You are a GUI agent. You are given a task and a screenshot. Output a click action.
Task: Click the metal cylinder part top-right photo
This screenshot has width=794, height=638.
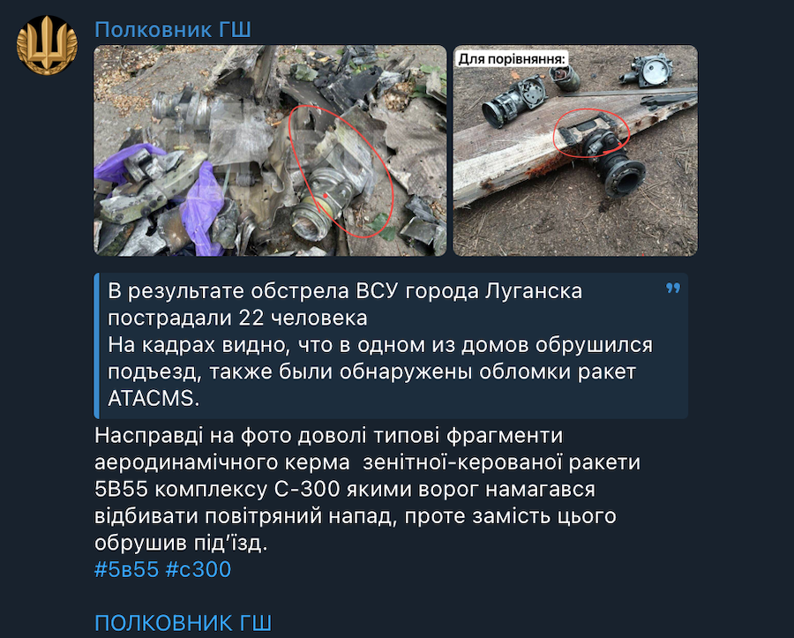click(x=648, y=69)
